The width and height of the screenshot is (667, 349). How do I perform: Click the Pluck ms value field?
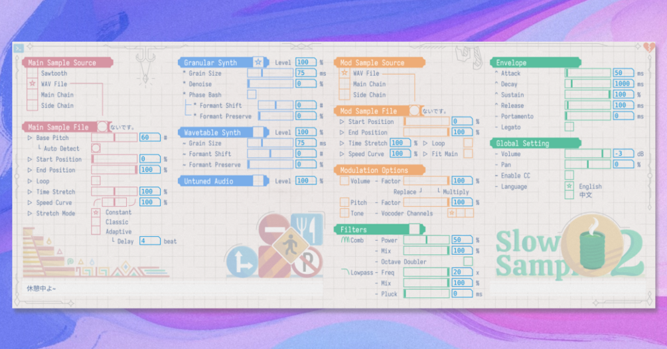462,293
